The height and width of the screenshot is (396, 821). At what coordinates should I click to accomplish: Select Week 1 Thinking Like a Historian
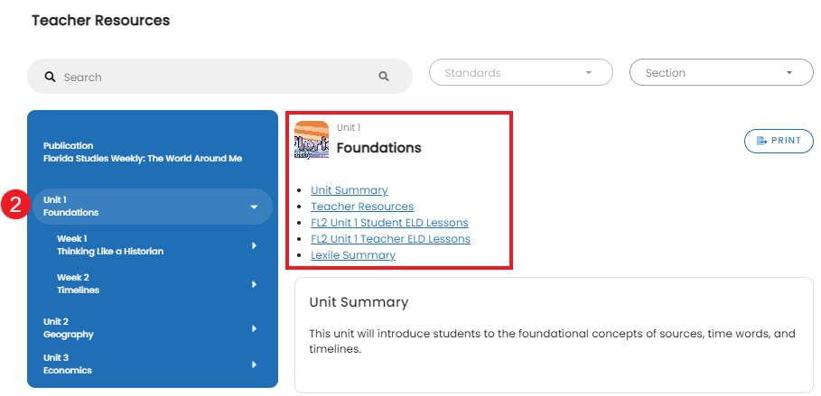(x=152, y=244)
